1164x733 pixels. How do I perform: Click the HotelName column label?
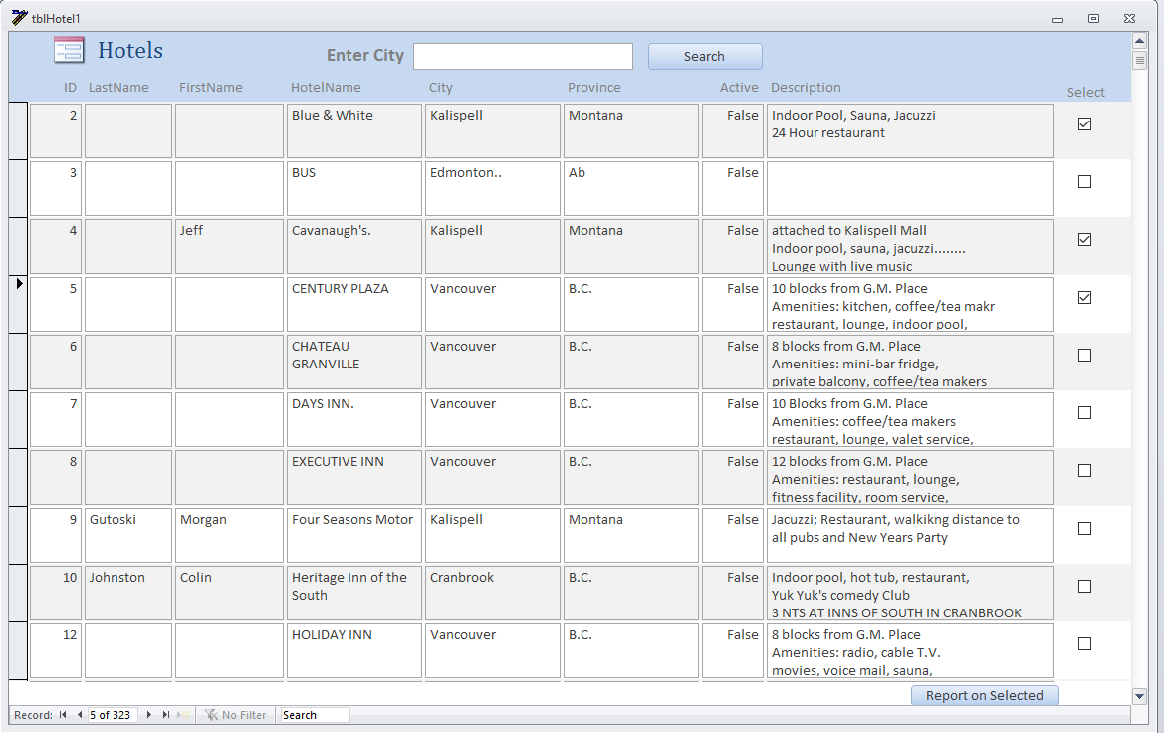coord(326,87)
